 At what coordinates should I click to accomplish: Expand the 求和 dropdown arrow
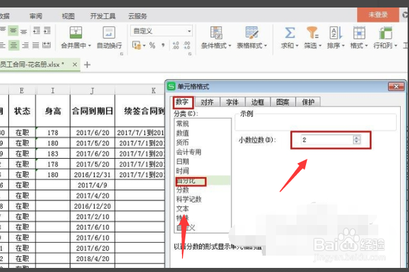(x=297, y=46)
